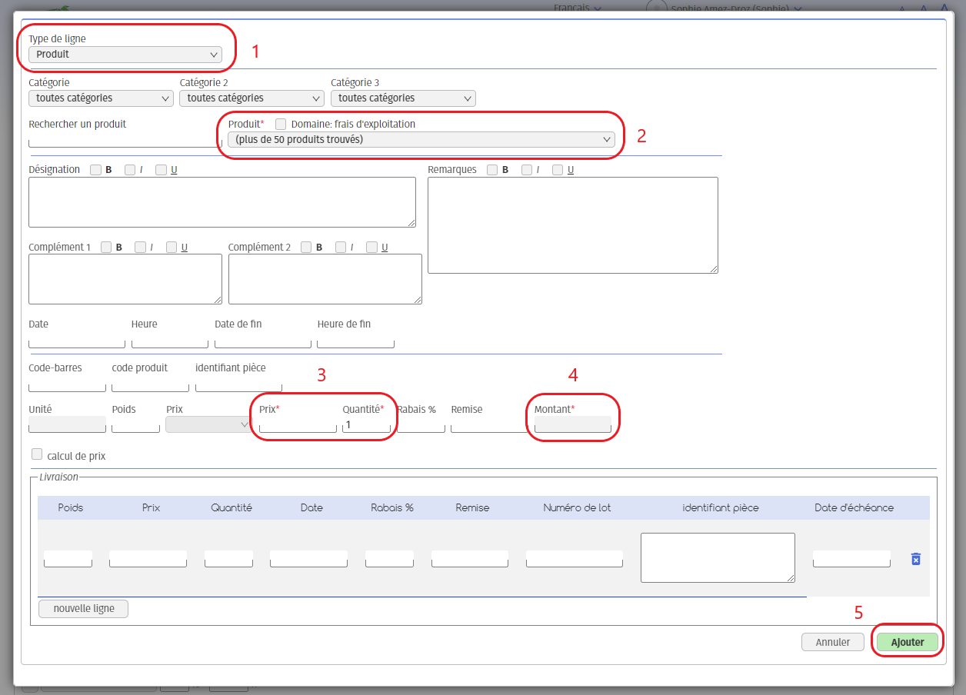Toggle italic for Désignation
The width and height of the screenshot is (966, 695).
(x=130, y=170)
